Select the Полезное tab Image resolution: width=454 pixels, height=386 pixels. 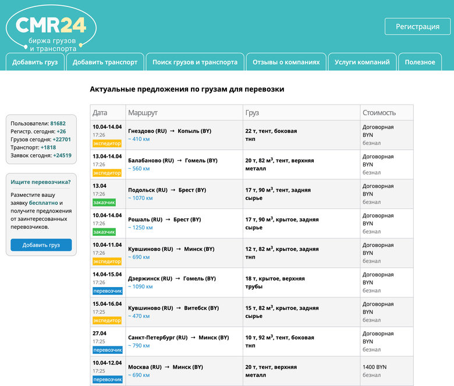(x=420, y=62)
